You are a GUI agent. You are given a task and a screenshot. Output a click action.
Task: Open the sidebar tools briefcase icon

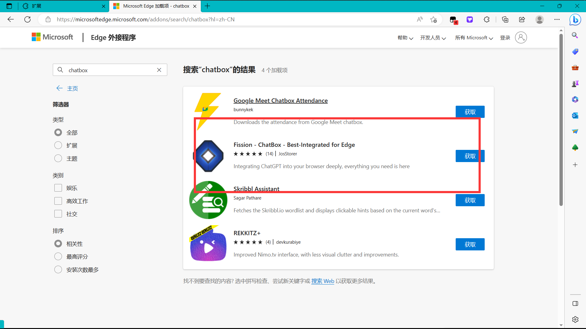[575, 67]
